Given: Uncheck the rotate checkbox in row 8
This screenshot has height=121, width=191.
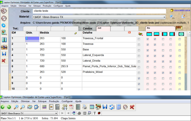Looking at the screenshot, I should coord(139,79).
